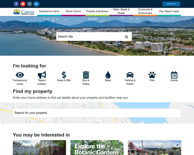Select the Bins & Waste trash icon
Image resolution: width=194 pixels, height=155 pixels.
tap(86, 75)
